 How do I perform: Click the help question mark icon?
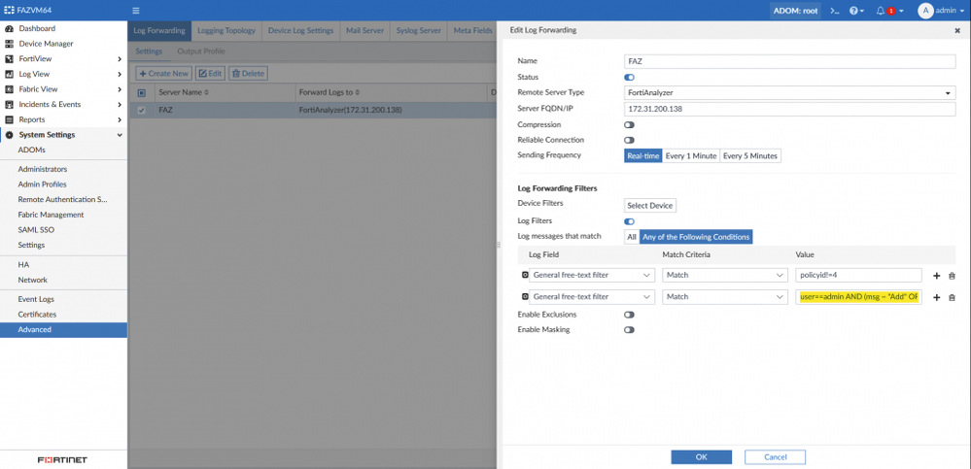tap(854, 11)
